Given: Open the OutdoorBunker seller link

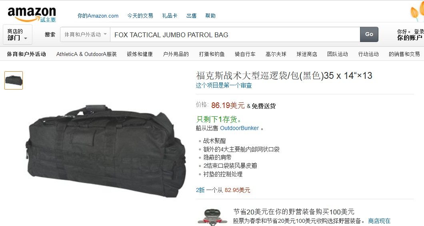Looking at the screenshot, I should pos(239,128).
